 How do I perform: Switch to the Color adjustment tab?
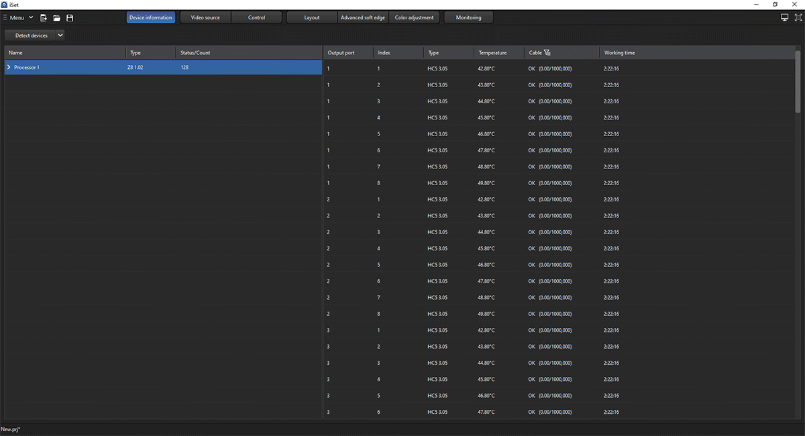coord(414,17)
